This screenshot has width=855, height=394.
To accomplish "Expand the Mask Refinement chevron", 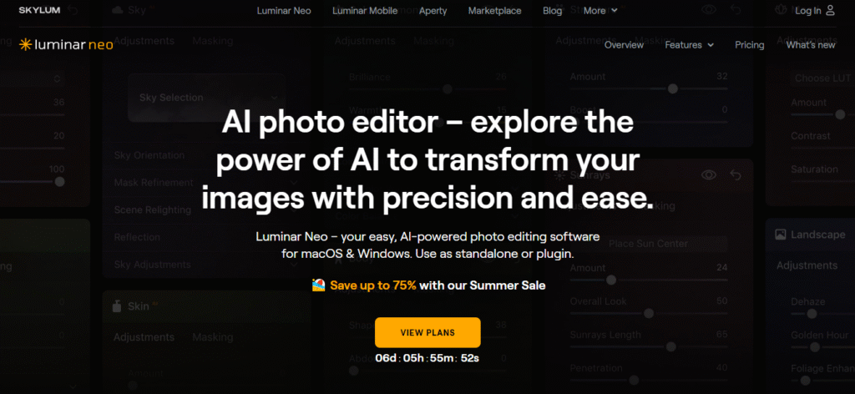I will (x=294, y=183).
